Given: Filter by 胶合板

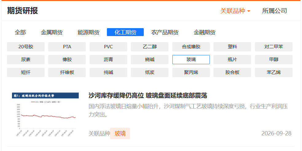Looking at the screenshot, I should (x=232, y=72).
